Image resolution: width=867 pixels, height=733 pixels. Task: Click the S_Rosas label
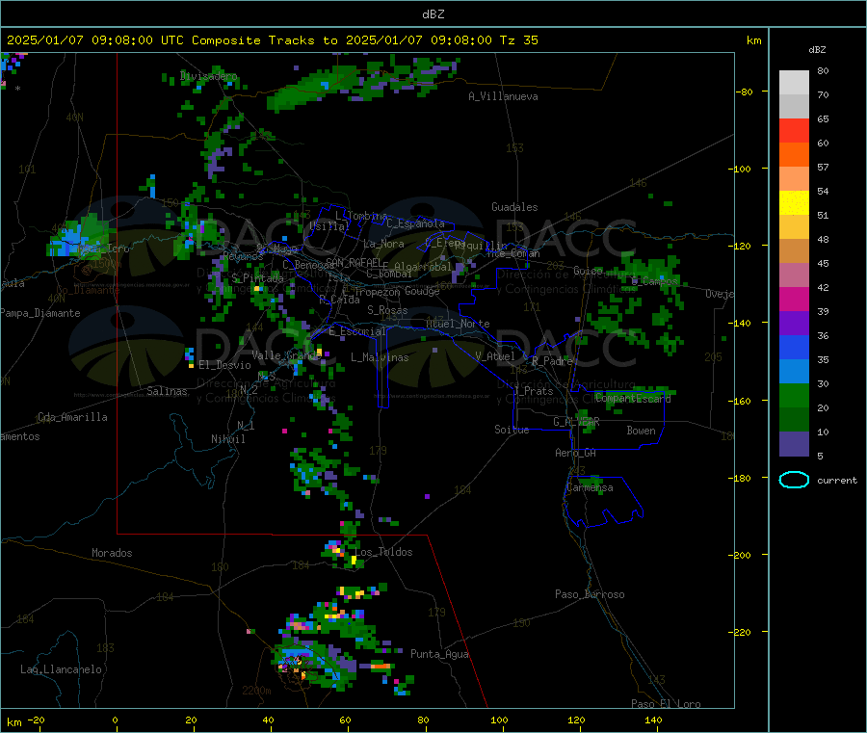coord(387,310)
